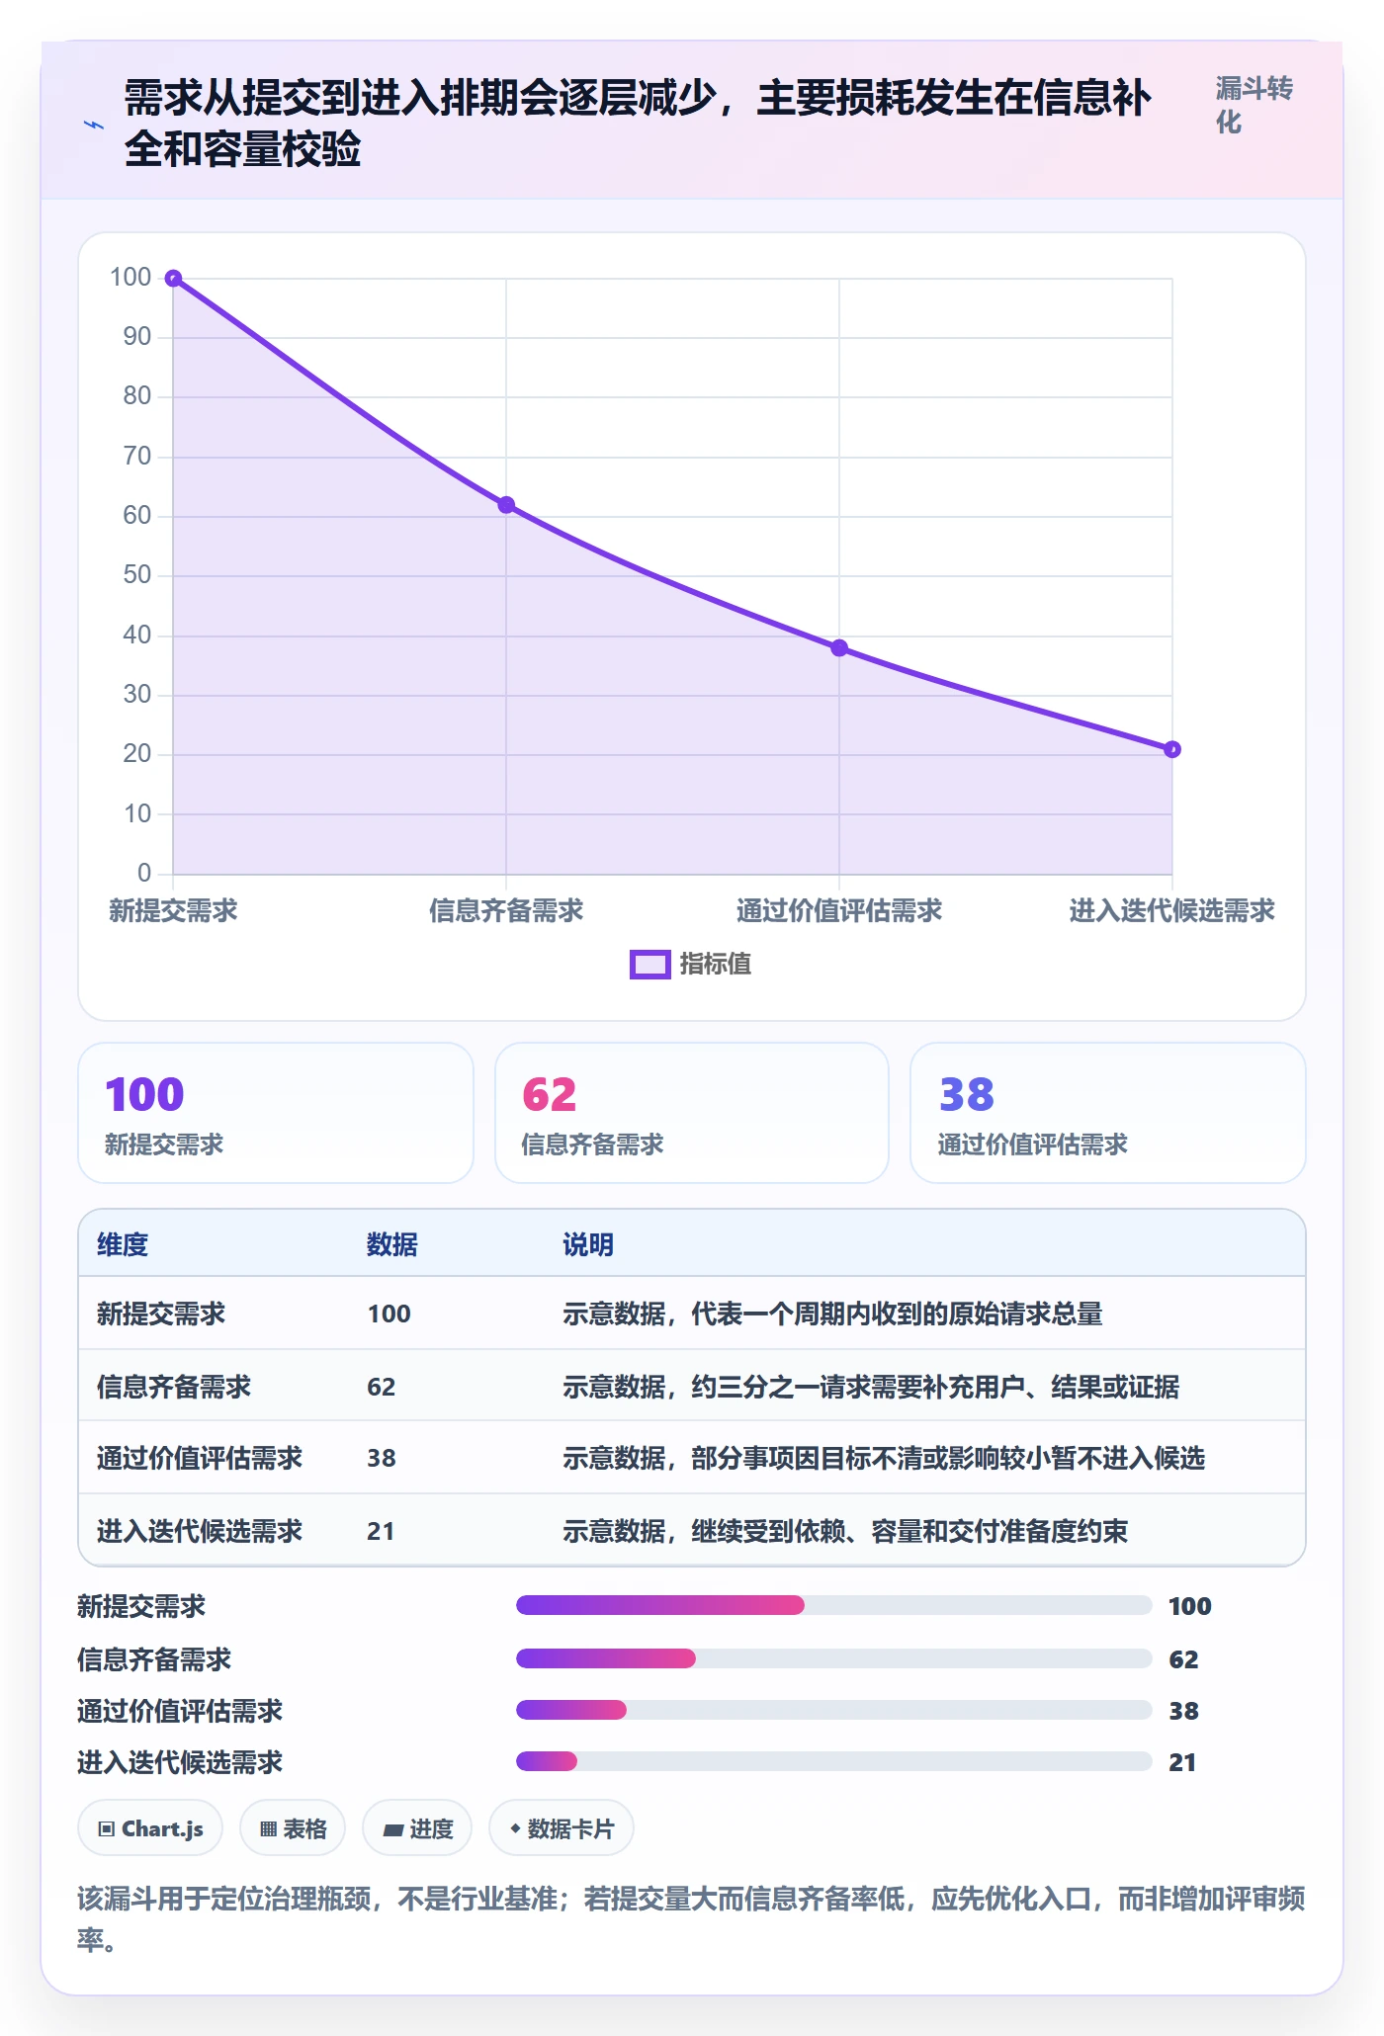Click table value 100

pyautogui.click(x=389, y=1314)
